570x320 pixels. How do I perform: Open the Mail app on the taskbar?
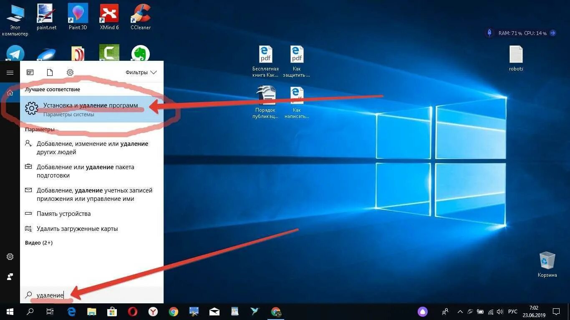214,311
